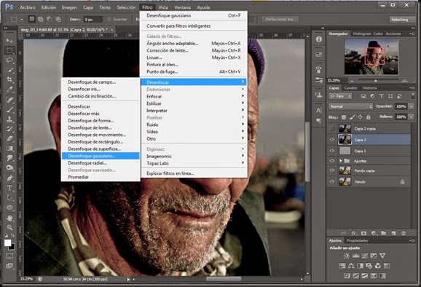421x287 pixels.
Task: Select the Eraser tool
Action: (9, 138)
